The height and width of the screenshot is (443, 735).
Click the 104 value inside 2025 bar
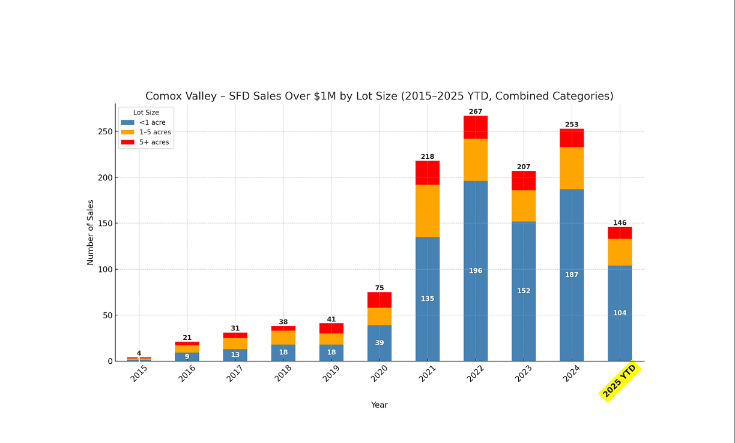620,313
